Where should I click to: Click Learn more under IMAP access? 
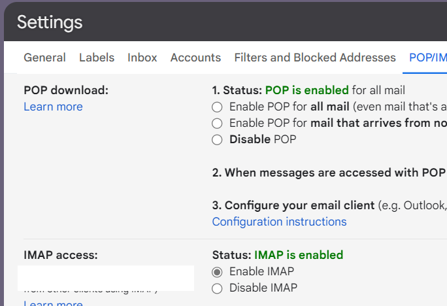(x=53, y=303)
